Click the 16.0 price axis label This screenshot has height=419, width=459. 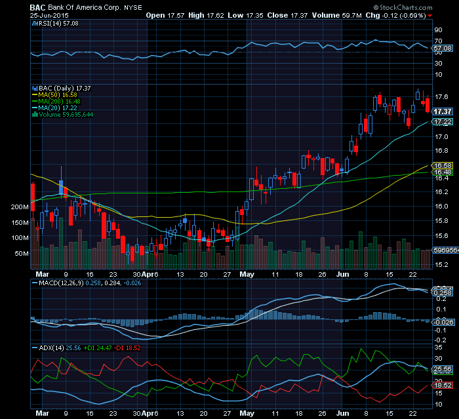(x=441, y=207)
